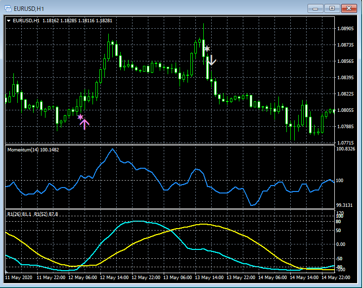
Task: Click the pink up arrow buy signal
Action: [x=85, y=124]
